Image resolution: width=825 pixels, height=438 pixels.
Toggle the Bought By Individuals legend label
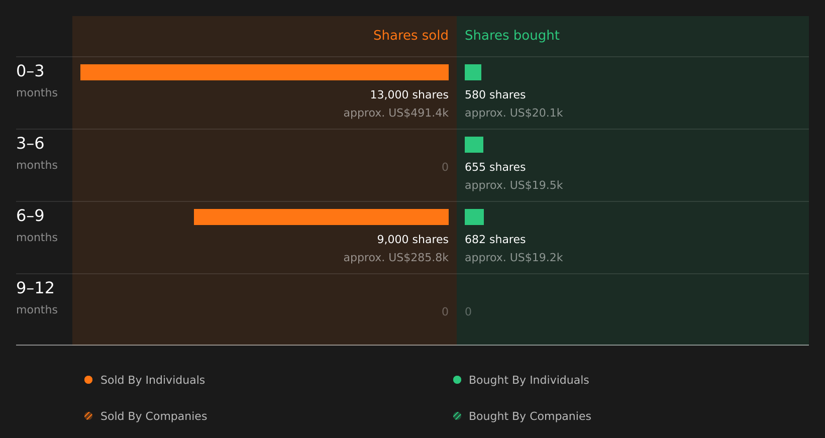(529, 380)
